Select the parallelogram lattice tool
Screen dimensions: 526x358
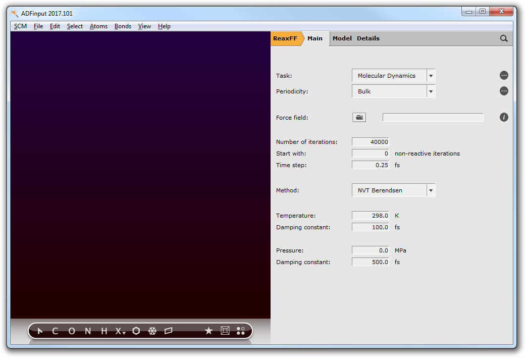169,331
